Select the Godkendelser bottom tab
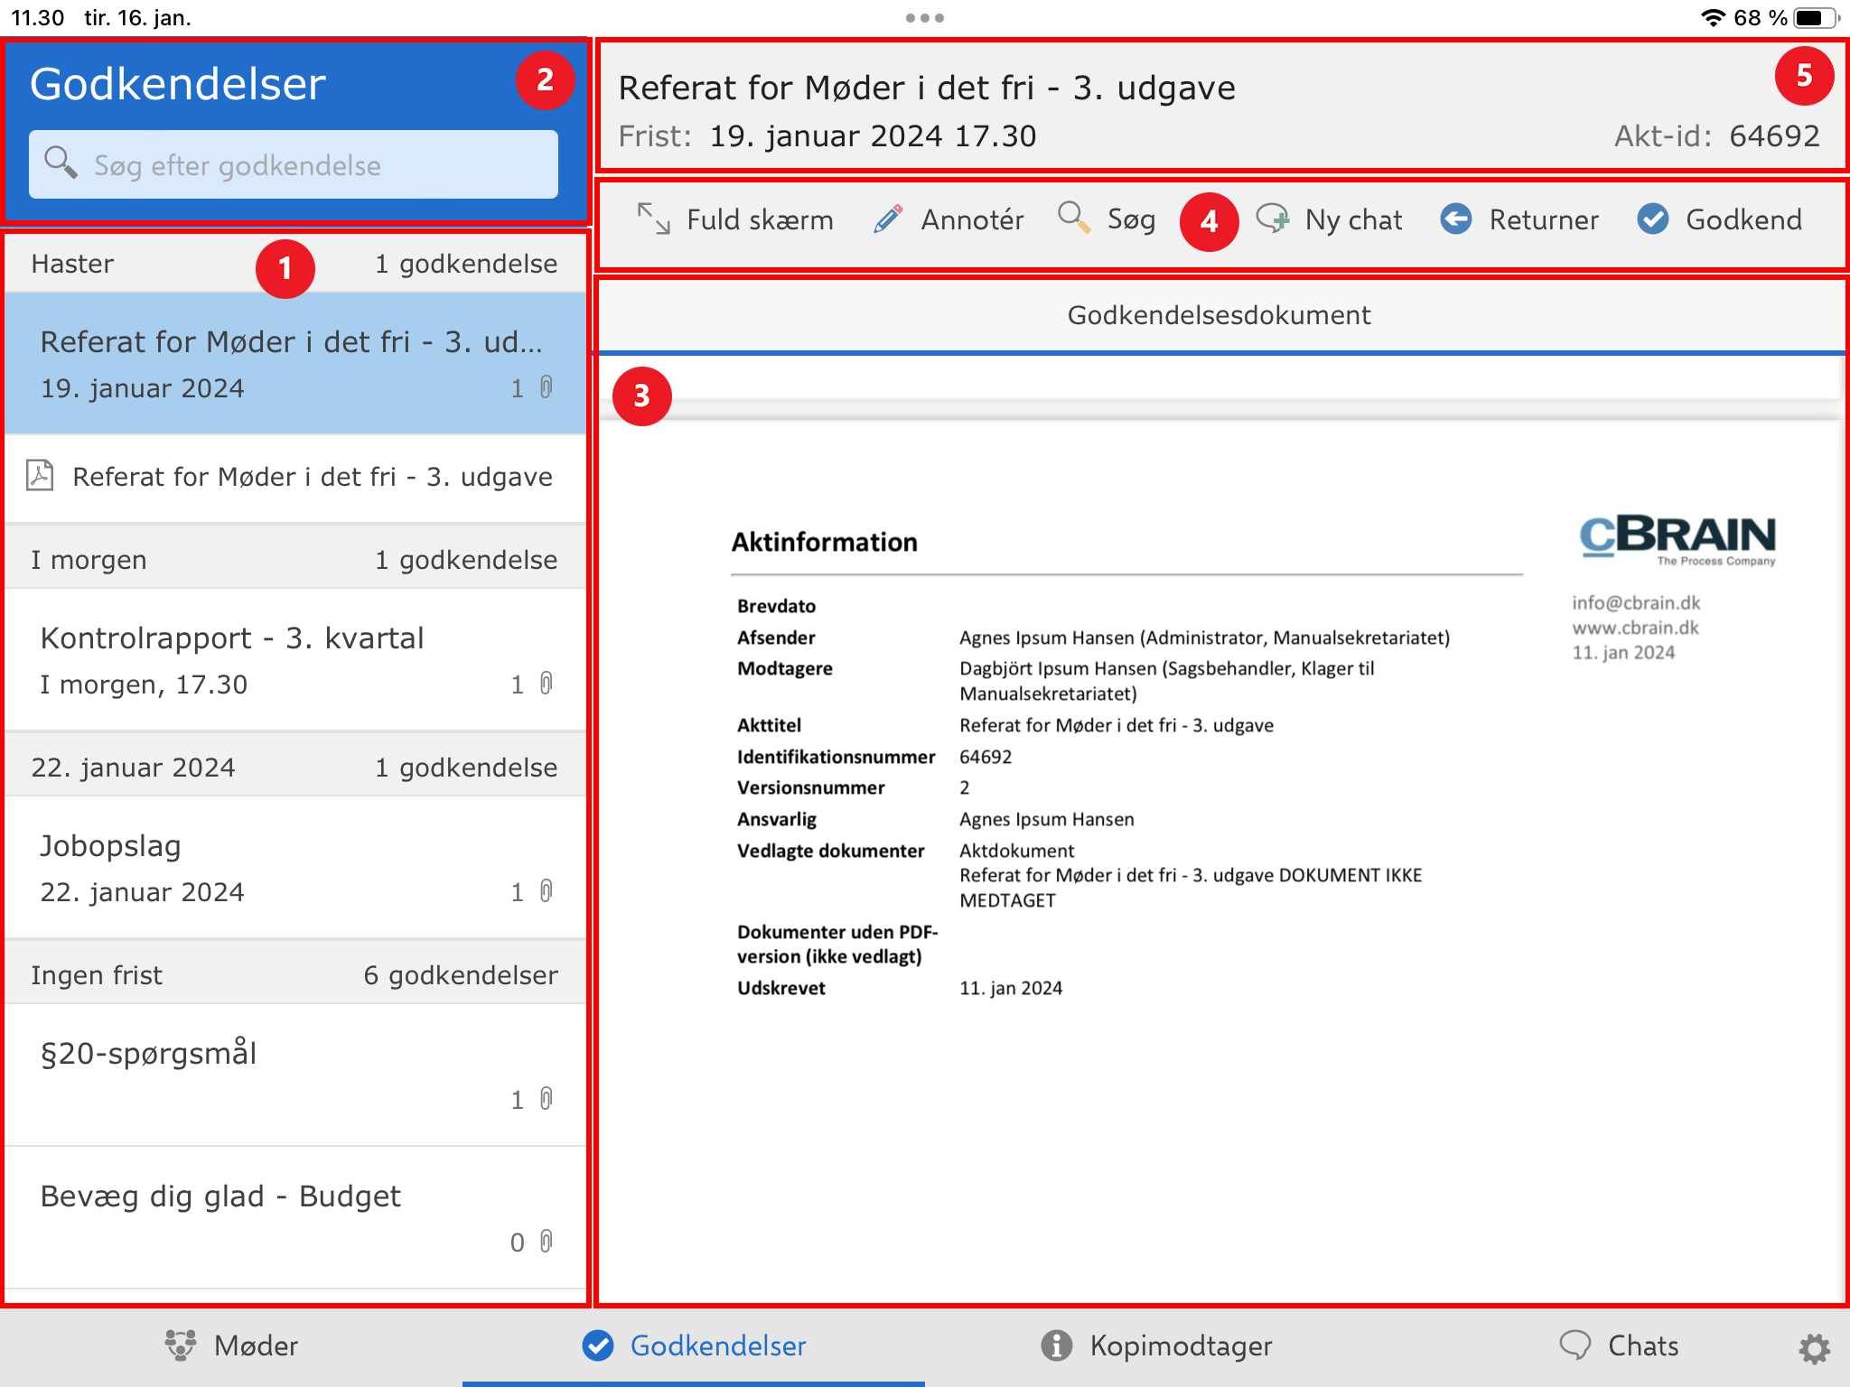 pos(694,1345)
